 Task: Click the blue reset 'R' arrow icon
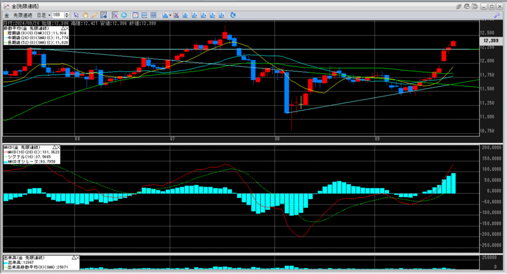[233, 15]
